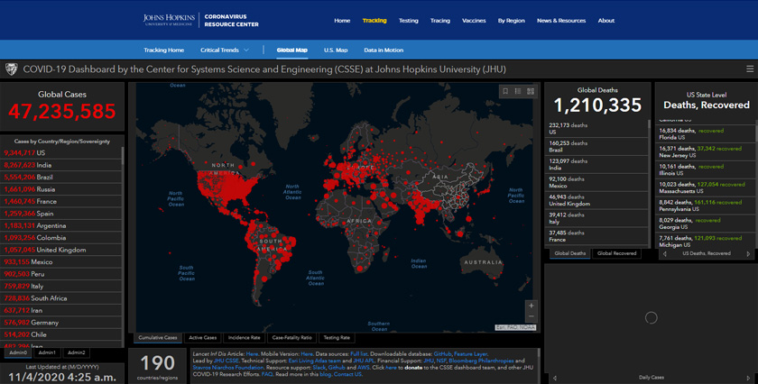Viewport: 758px width, 384px height.
Task: Switch to the Global Recovered tab
Action: (616, 253)
